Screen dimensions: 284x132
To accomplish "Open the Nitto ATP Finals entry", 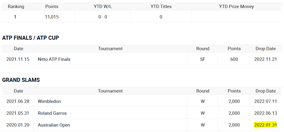I will pos(54,59).
